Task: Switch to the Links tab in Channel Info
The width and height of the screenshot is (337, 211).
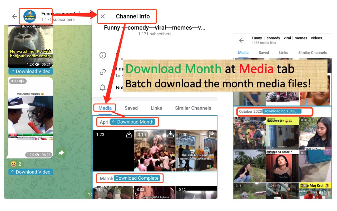Action: 156,108
